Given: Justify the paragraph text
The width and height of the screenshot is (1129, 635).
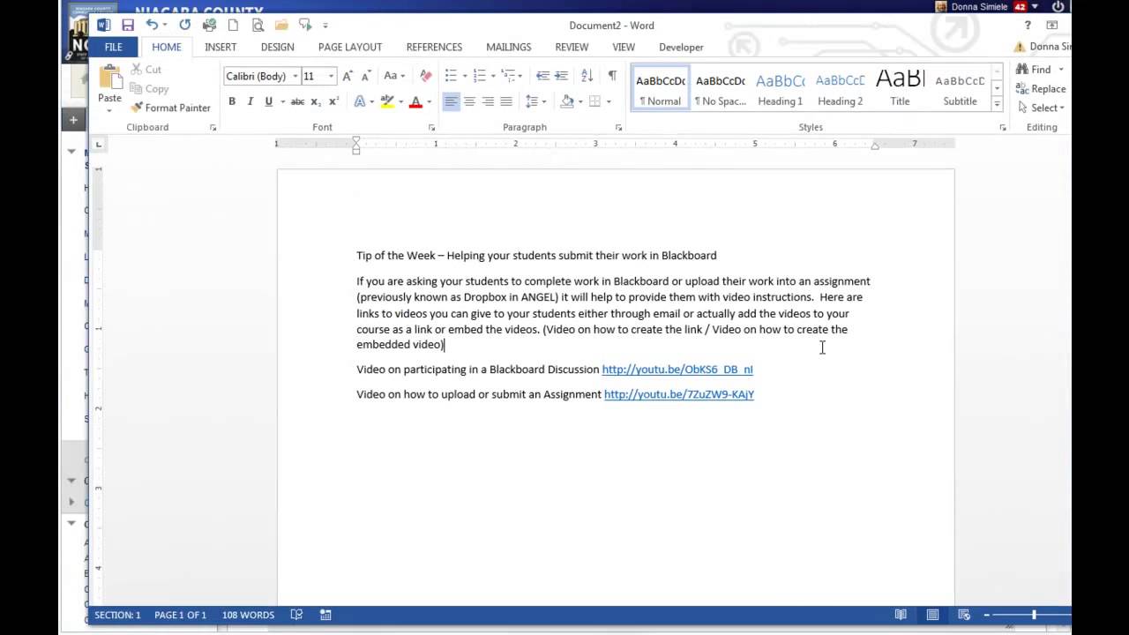Looking at the screenshot, I should [506, 101].
